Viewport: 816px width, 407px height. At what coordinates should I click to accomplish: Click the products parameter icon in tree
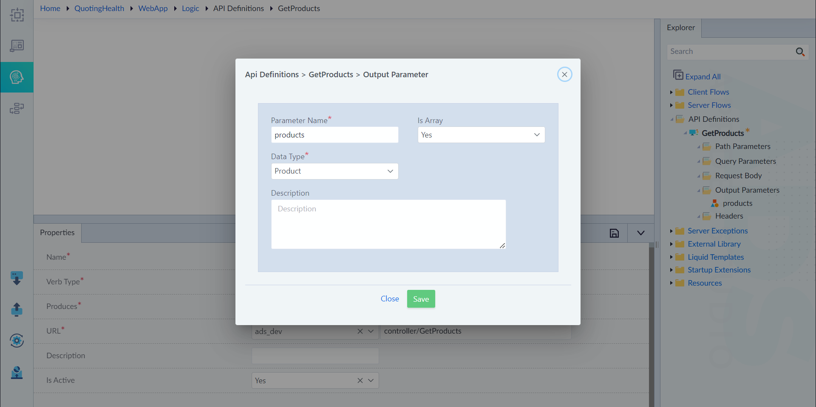click(x=715, y=203)
